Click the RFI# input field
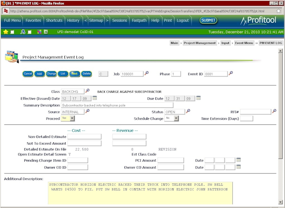 pyautogui.click(x=256, y=112)
